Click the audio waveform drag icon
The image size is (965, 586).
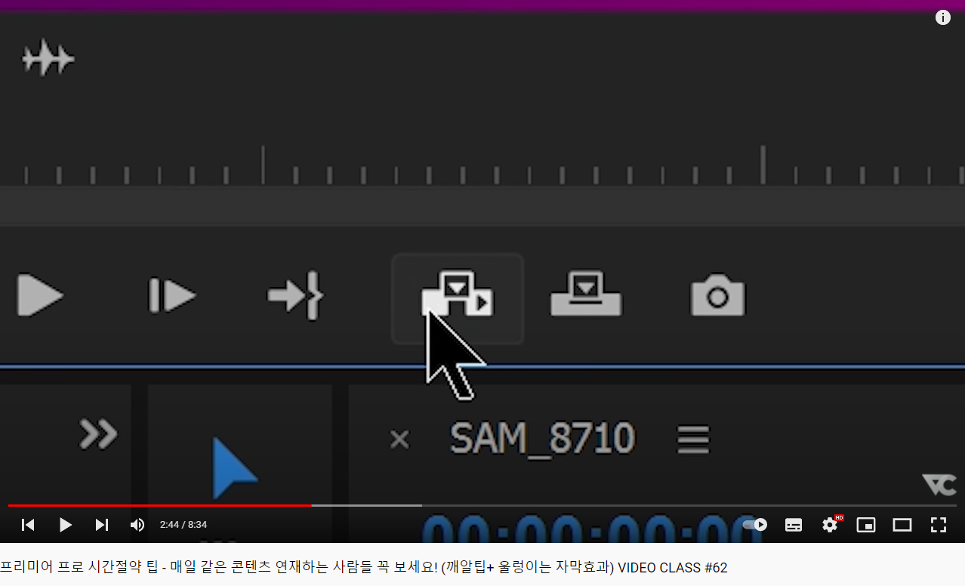48,58
